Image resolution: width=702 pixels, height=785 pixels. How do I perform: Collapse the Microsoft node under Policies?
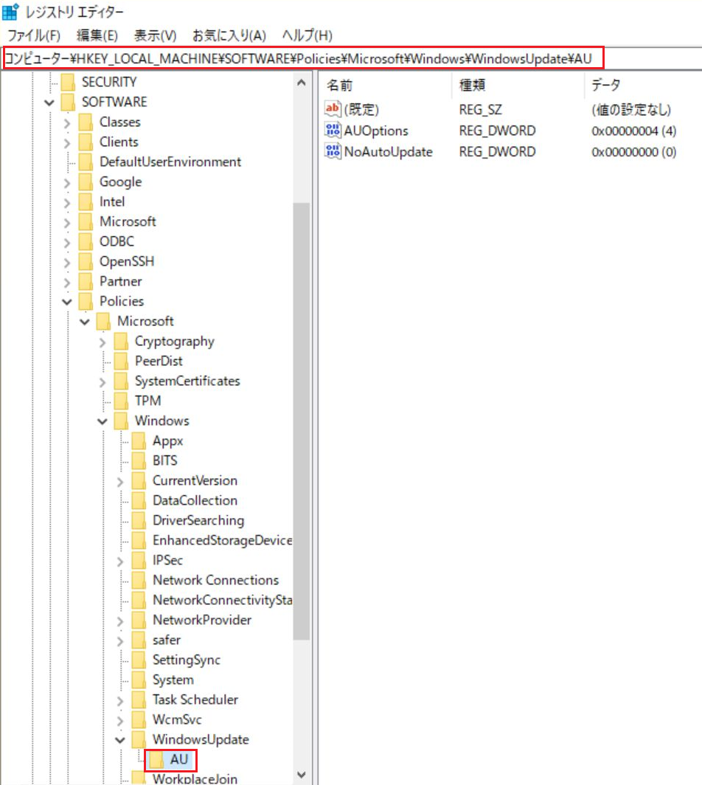pyautogui.click(x=85, y=322)
